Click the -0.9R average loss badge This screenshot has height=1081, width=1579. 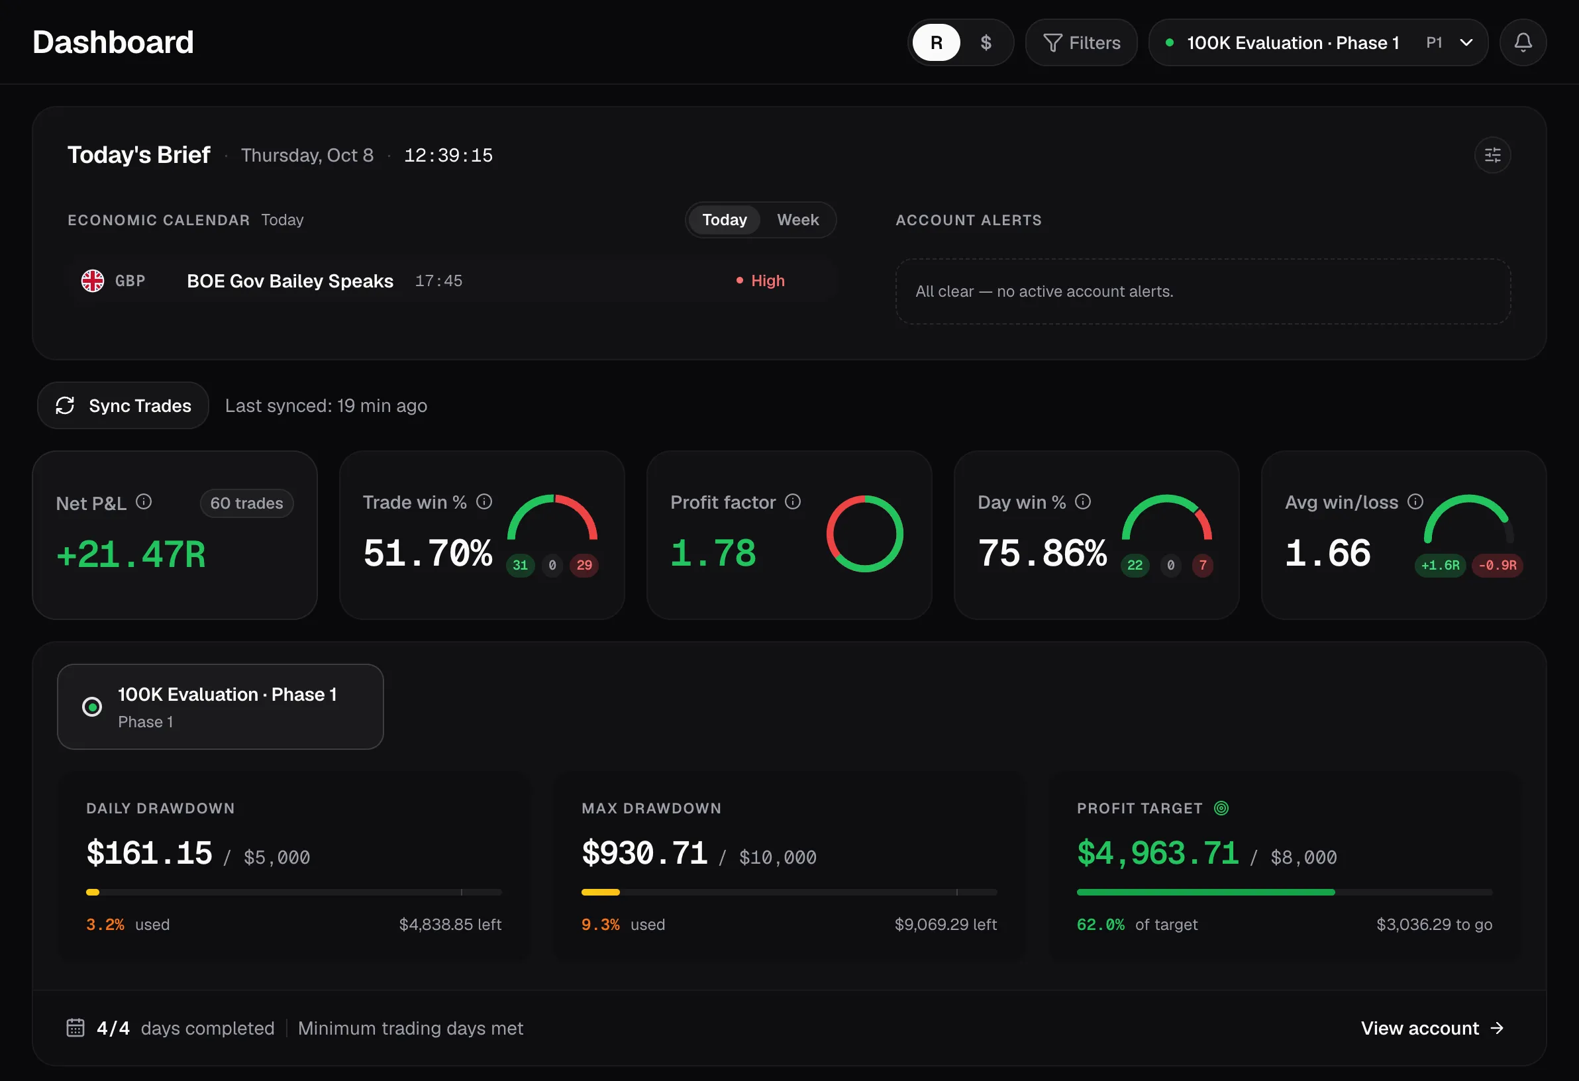(x=1498, y=565)
